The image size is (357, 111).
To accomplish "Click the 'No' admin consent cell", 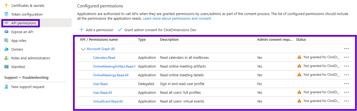I will click(x=260, y=84).
